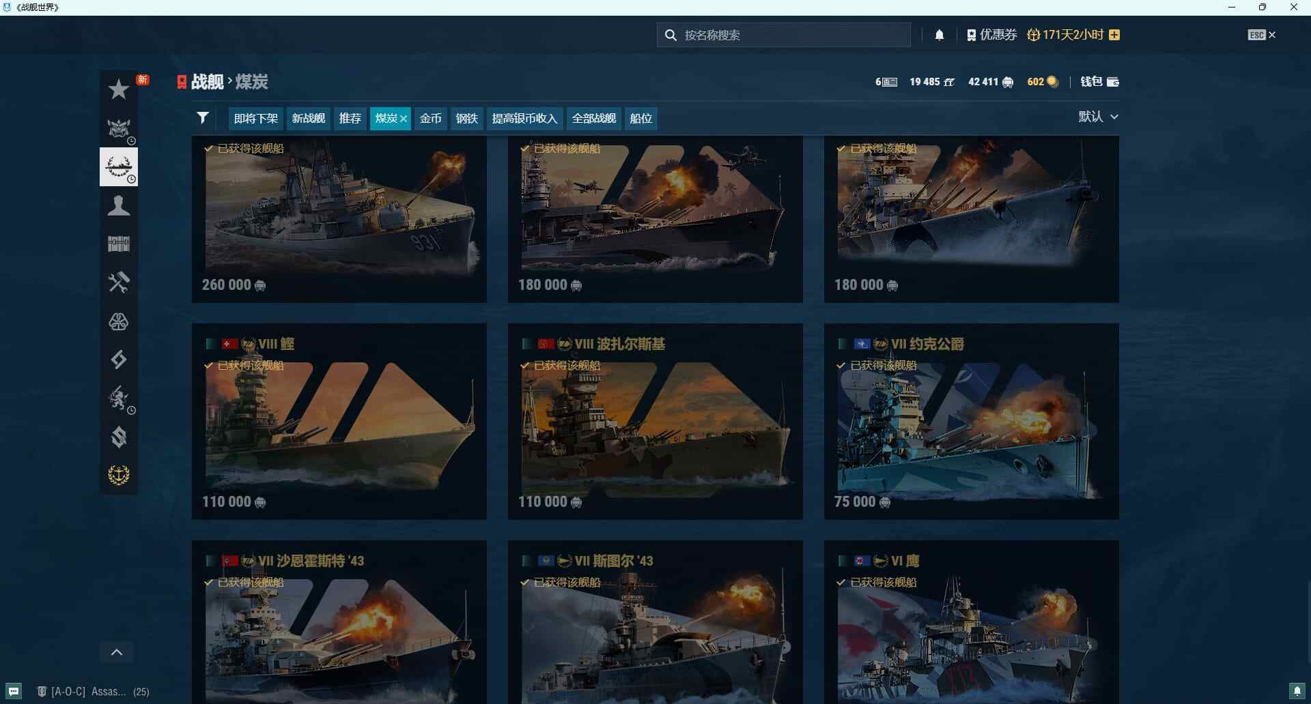The height and width of the screenshot is (704, 1311).
Task: Click the 优惠券 coupons button
Action: (x=992, y=35)
